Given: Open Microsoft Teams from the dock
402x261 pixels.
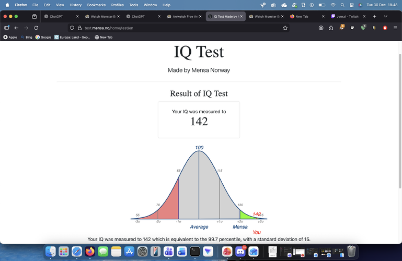Looking at the screenshot, I should (x=169, y=252).
